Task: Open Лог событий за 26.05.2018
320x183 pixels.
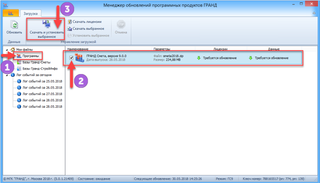Action: click(x=42, y=88)
